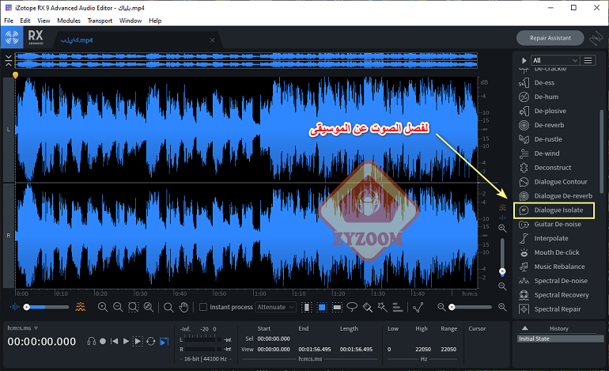Select Initial State in History
Screen dimensions: 609x371
[561, 339]
